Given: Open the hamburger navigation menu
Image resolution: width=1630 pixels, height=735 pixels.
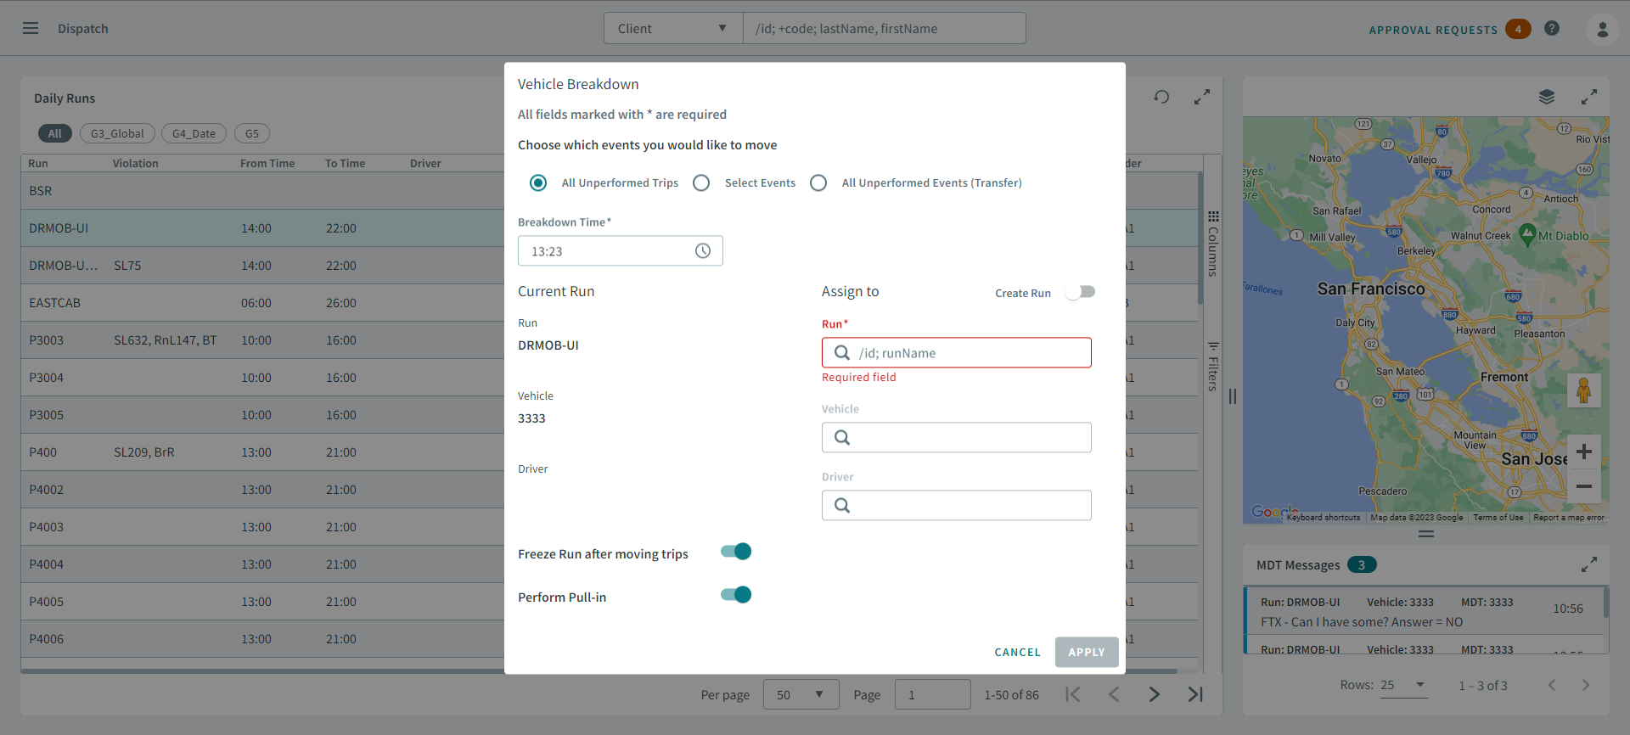Looking at the screenshot, I should click(x=31, y=28).
